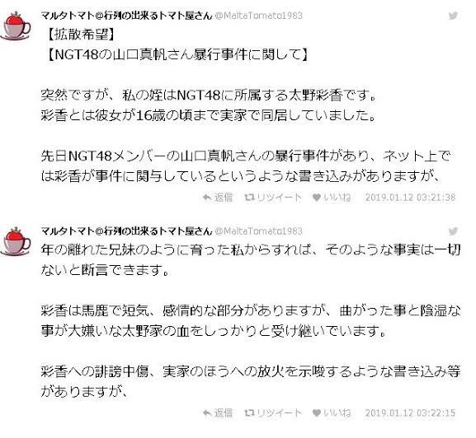
Task: Open the second tweet's 03:22:15 timestamp link
Action: point(410,412)
